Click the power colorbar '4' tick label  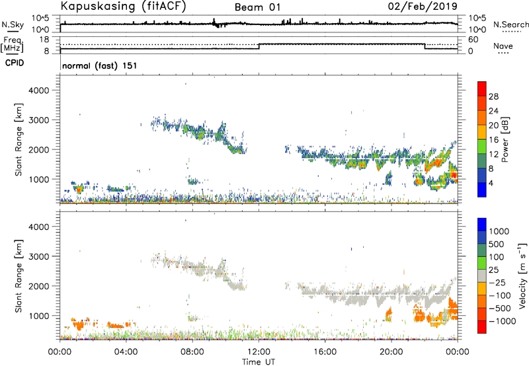click(491, 183)
